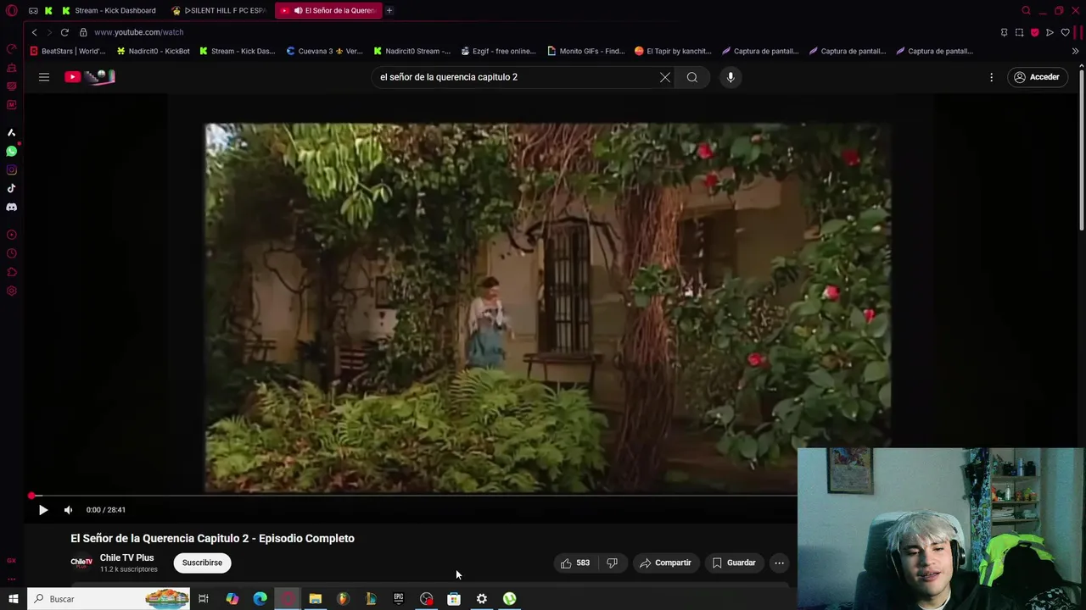Open the pinboard pin icon in address bar
1086x610 pixels.
point(1004,32)
